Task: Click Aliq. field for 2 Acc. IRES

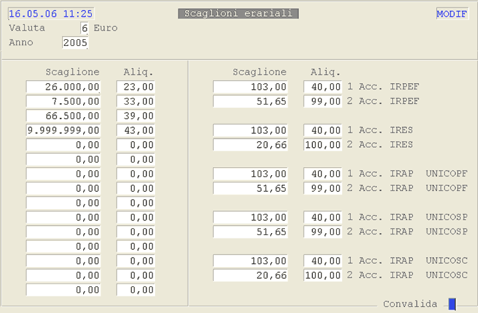Action: tap(323, 145)
